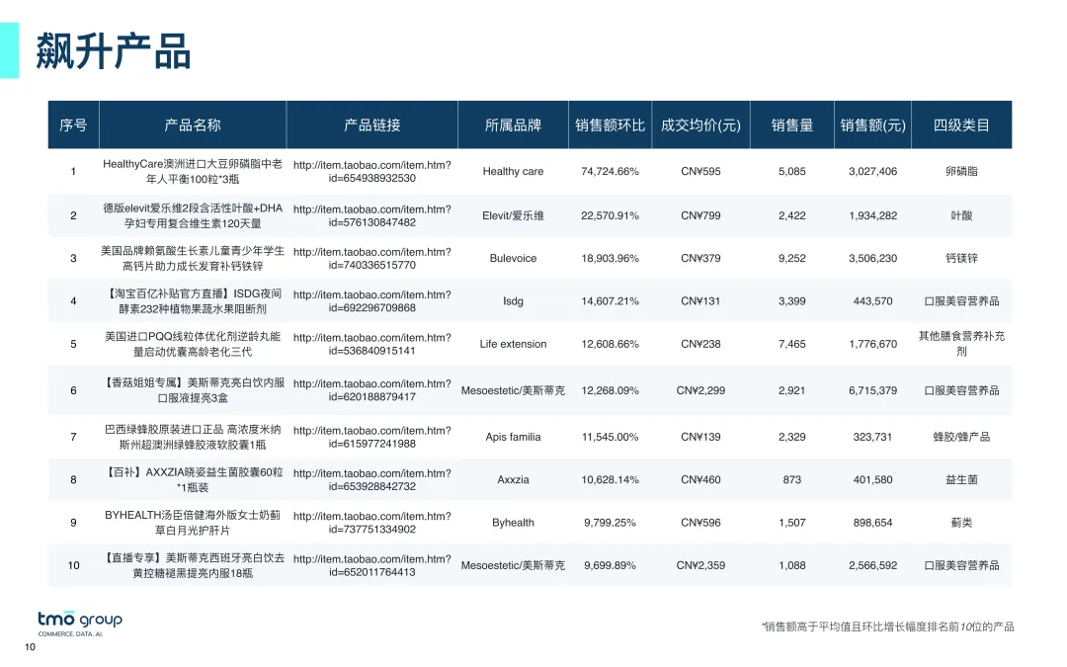This screenshot has width=1067, height=667.
Task: Select sales volume 5,085
Action: [792, 172]
